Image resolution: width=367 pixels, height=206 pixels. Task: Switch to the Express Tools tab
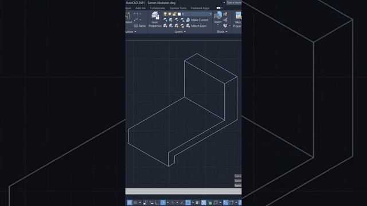[x=178, y=8]
